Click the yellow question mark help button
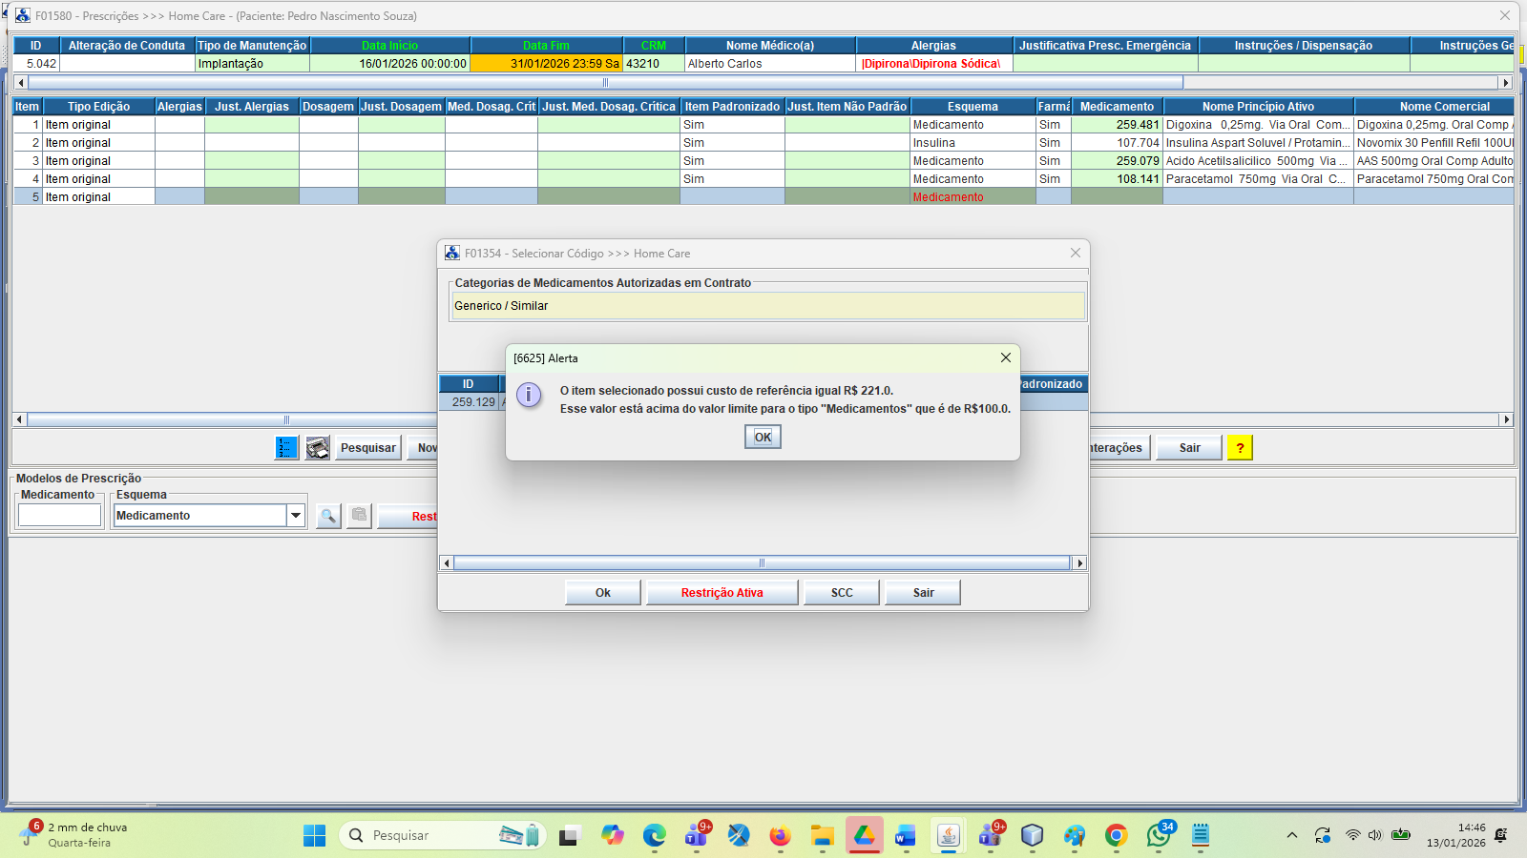The height and width of the screenshot is (858, 1527). click(1240, 448)
